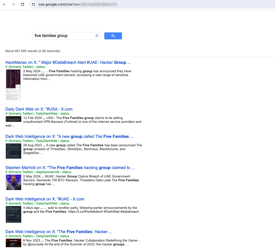The height and width of the screenshot is (251, 275).
Task: Go back with the browser back arrow
Action: [4, 4]
